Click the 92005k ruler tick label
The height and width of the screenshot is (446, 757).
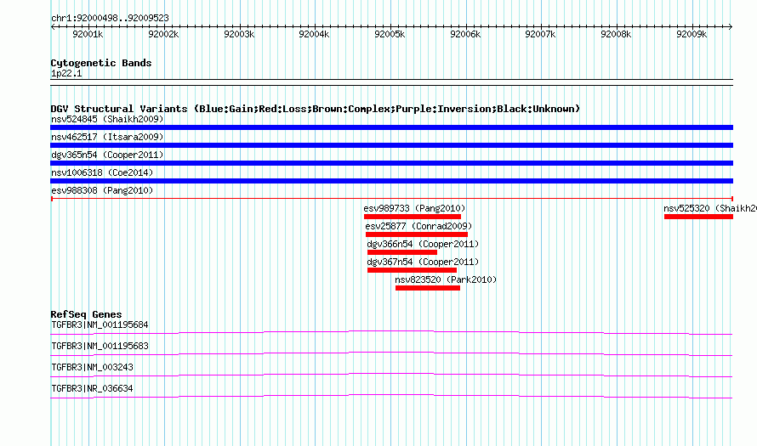(x=390, y=34)
